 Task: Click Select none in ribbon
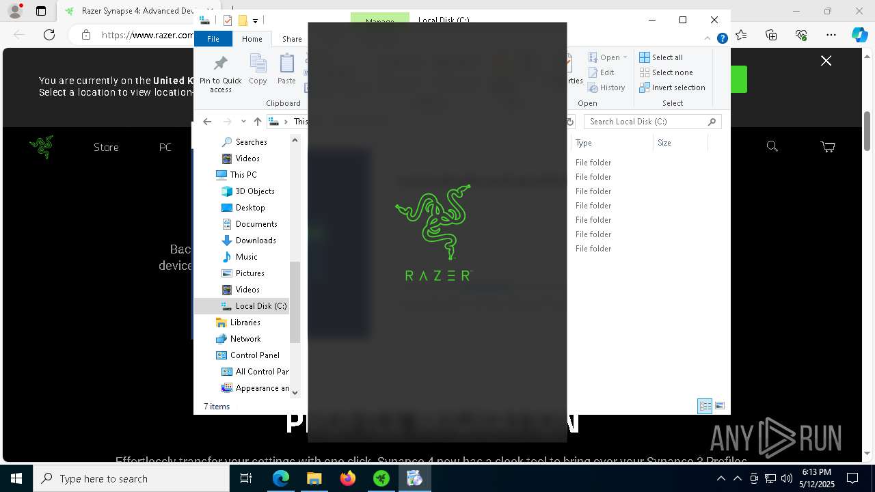point(667,72)
